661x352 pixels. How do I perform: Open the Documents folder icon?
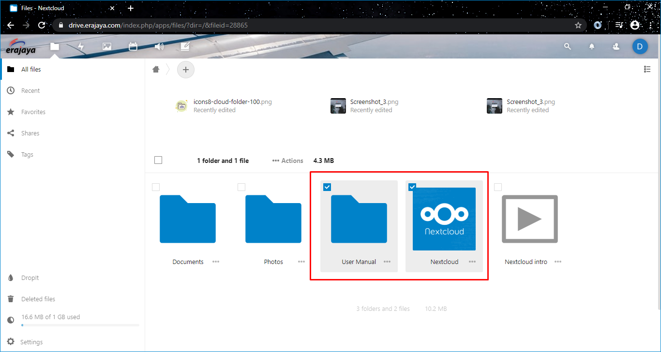tap(188, 219)
